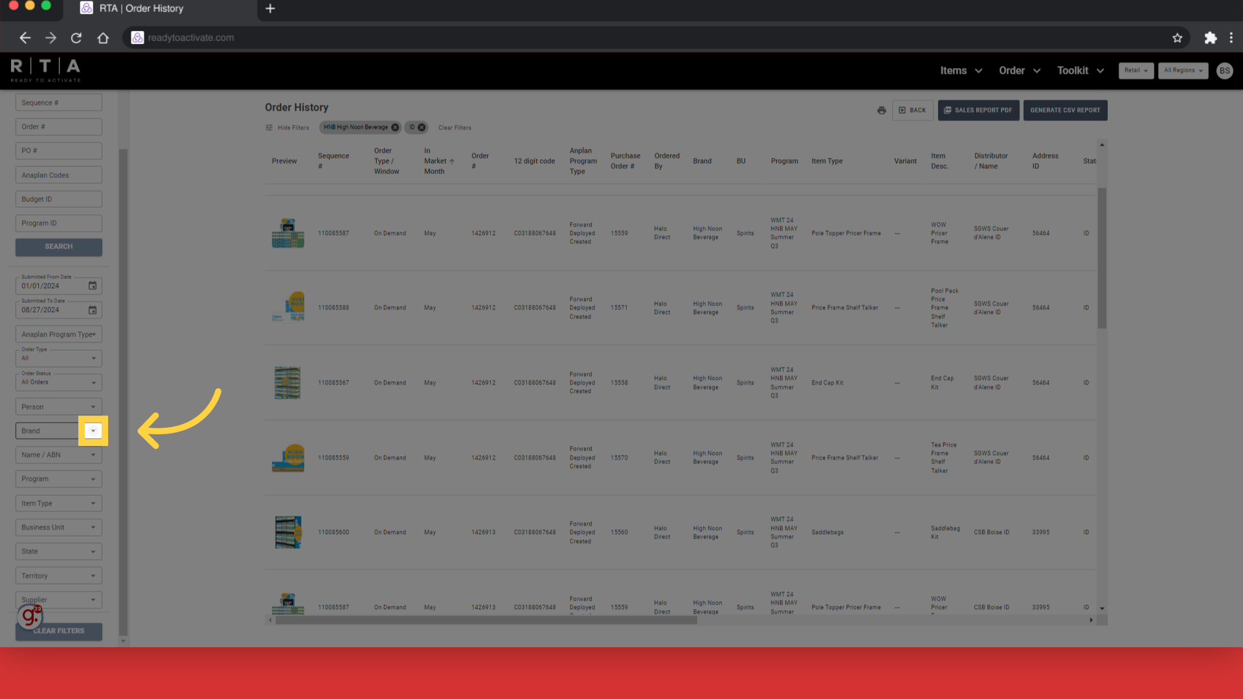The height and width of the screenshot is (699, 1243).
Task: Click the Budget ID input field
Action: click(59, 199)
